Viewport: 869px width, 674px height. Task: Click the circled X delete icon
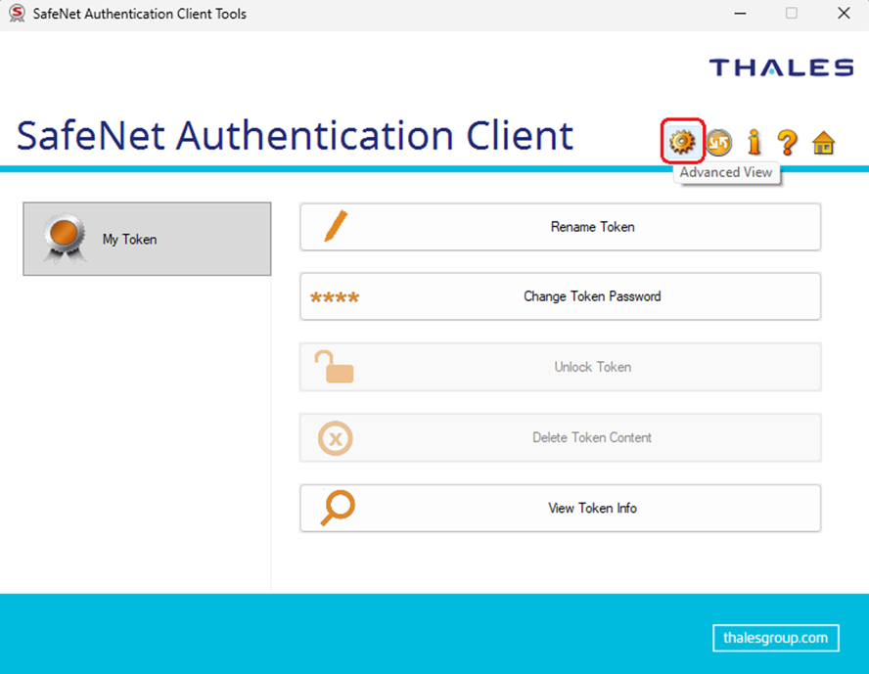click(336, 438)
